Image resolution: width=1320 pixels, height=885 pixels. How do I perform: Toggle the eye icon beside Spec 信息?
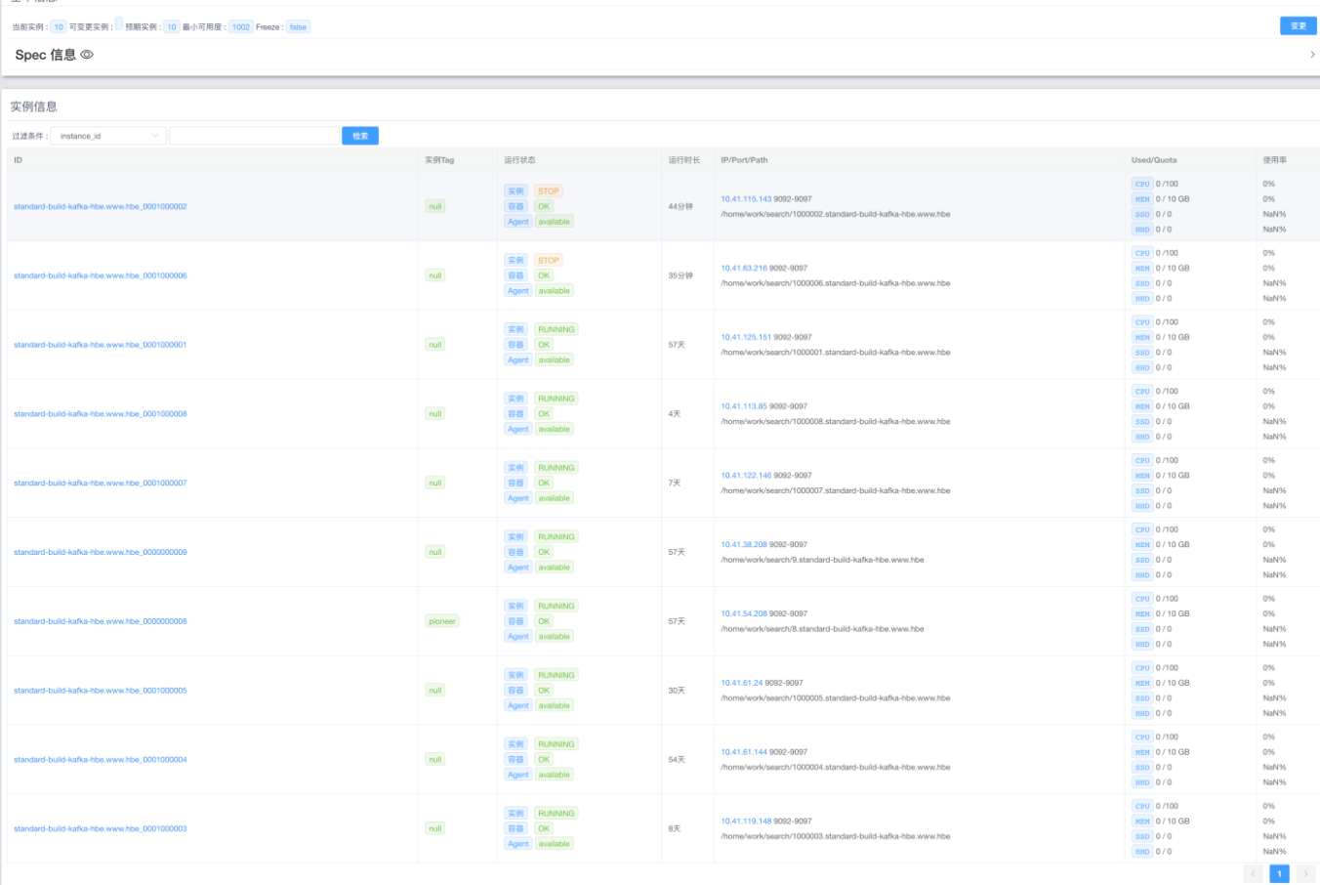pyautogui.click(x=87, y=55)
